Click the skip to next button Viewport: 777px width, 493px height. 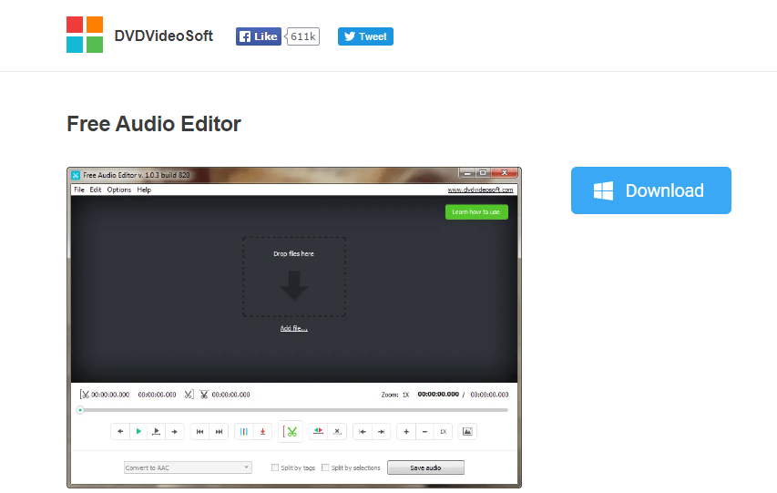[219, 432]
